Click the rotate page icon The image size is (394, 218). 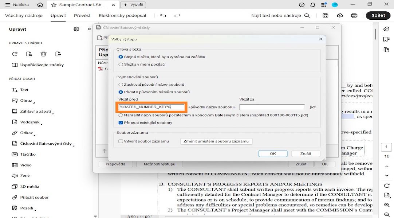pos(15,54)
